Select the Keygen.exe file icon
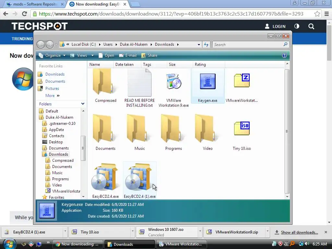 click(x=208, y=81)
